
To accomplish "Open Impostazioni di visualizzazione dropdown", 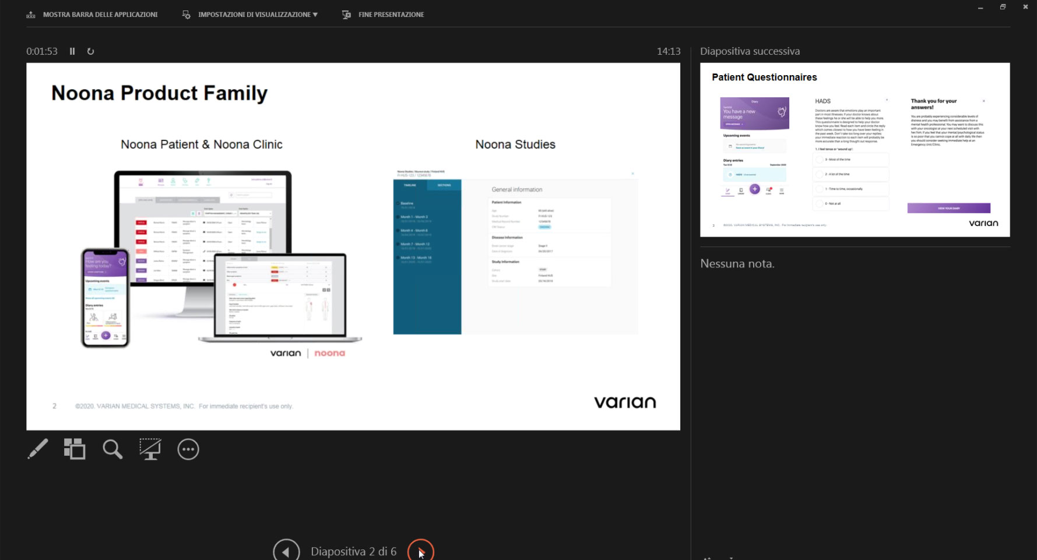I will point(258,15).
